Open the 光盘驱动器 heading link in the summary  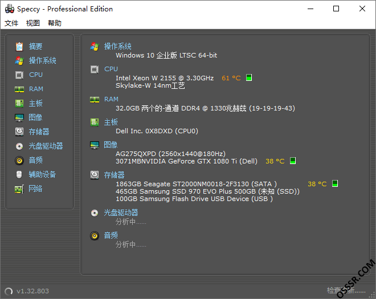click(x=121, y=212)
